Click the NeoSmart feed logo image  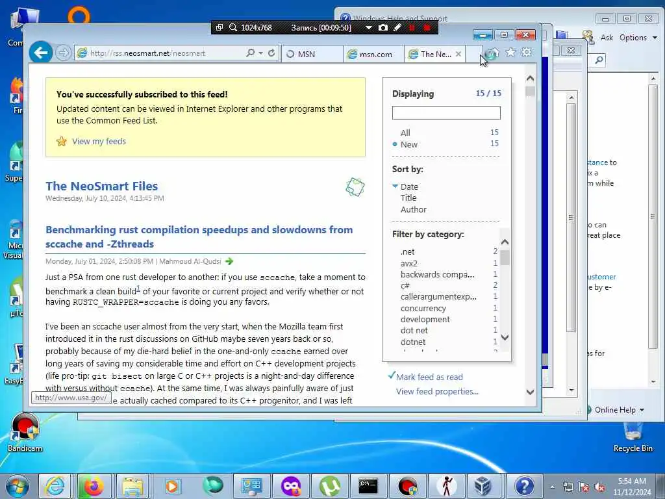click(355, 187)
